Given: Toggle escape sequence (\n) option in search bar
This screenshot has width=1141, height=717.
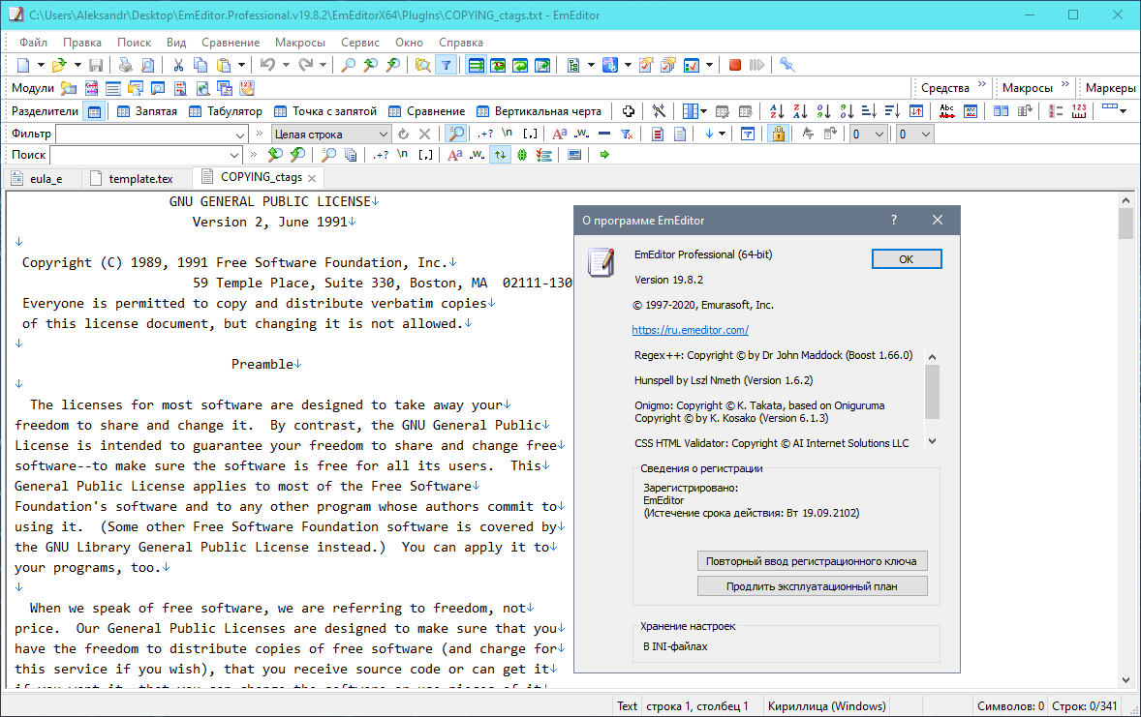Looking at the screenshot, I should tap(402, 155).
